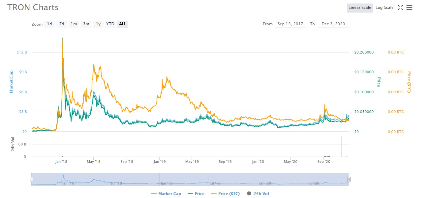Select the ALL zoom range
Screen dimensions: 427x198
click(123, 24)
